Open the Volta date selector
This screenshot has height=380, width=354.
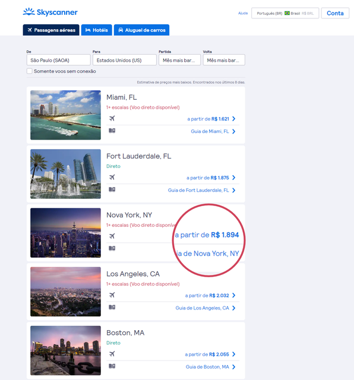coord(224,60)
